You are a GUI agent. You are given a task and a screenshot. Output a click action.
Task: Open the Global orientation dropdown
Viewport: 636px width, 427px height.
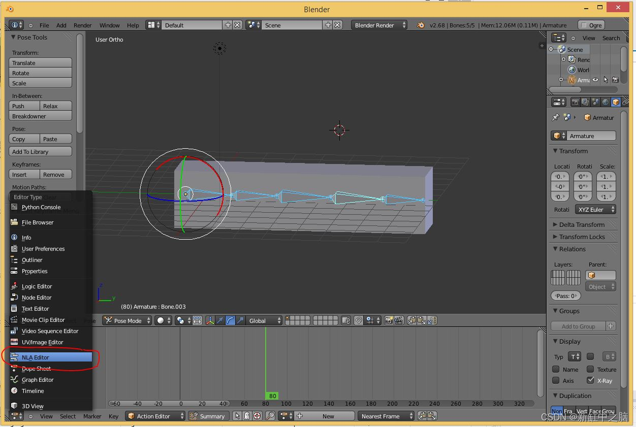click(264, 320)
